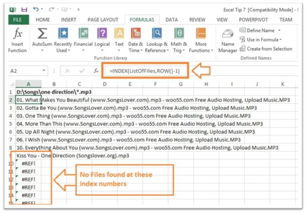The width and height of the screenshot is (306, 213).
Task: Expand the Financial dropdown arrow
Action: (83, 50)
